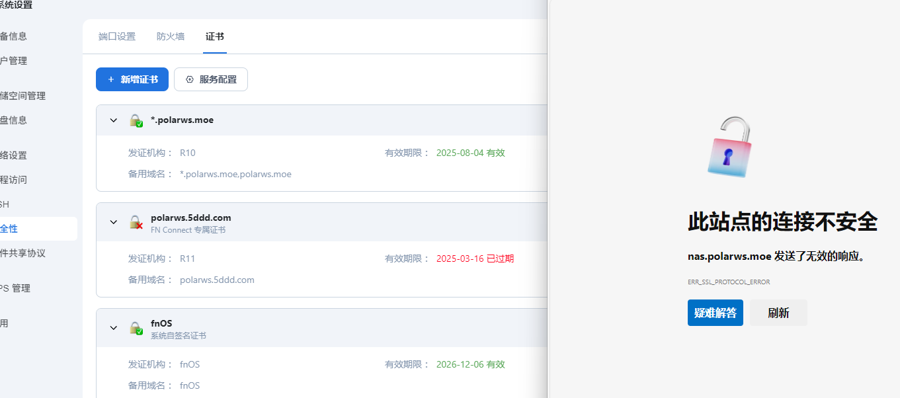Open 备信息 in the sidebar
900x398 pixels.
tap(13, 36)
